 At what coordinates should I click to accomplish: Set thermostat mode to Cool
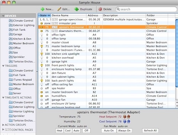tap(68, 131)
